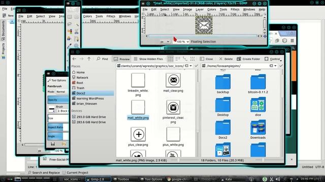Image resolution: width=325 pixels, height=182 pixels.
Task: Open Layer menu in mail_white GIMP window
Action: (200, 10)
